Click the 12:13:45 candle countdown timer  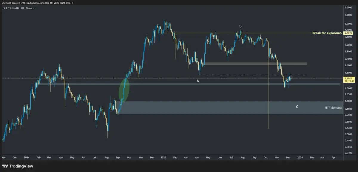tap(349, 81)
